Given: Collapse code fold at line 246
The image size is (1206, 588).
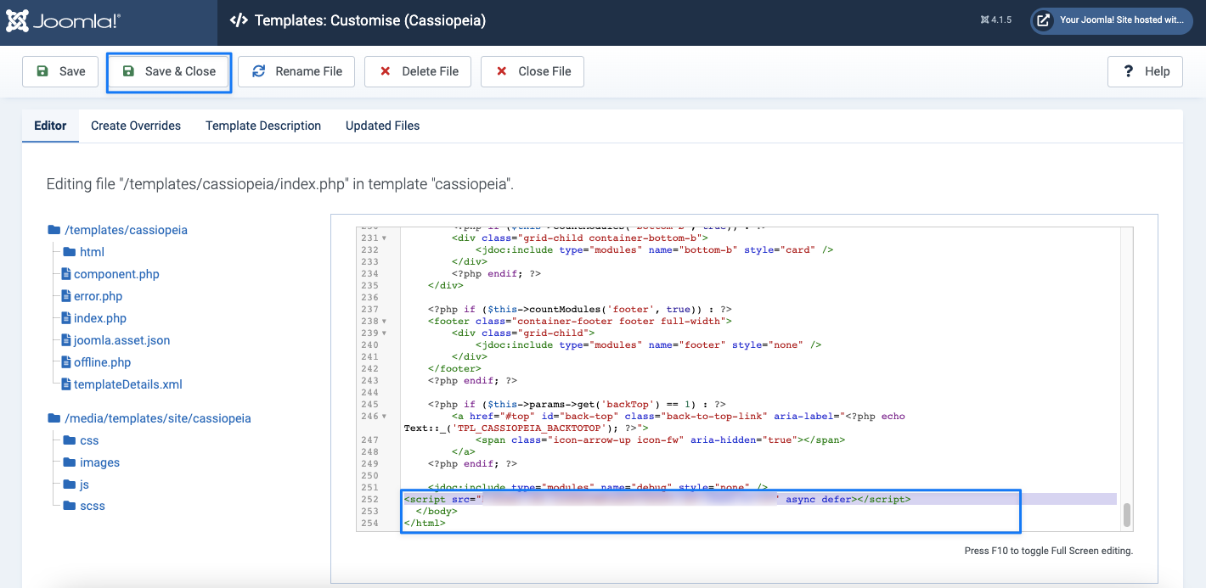Looking at the screenshot, I should pyautogui.click(x=384, y=417).
